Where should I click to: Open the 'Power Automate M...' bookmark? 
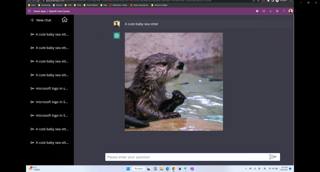[x=140, y=5]
